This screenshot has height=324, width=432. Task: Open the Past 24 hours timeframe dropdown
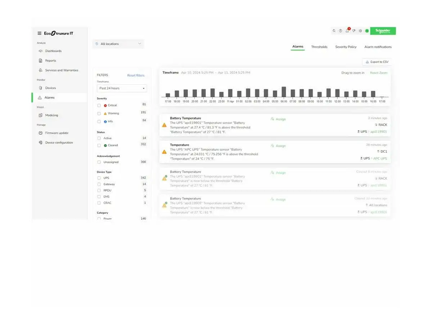122,88
